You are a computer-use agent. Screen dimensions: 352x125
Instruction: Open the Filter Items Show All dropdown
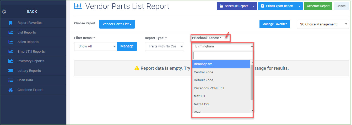click(95, 46)
